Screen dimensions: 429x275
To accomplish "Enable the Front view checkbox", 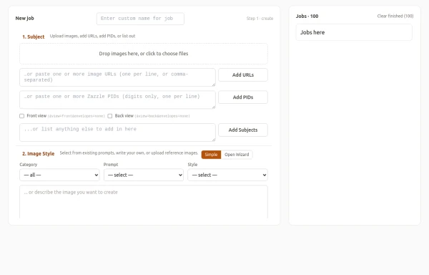I will click(22, 116).
